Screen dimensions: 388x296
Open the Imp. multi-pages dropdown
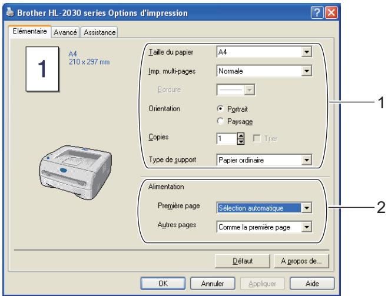264,71
